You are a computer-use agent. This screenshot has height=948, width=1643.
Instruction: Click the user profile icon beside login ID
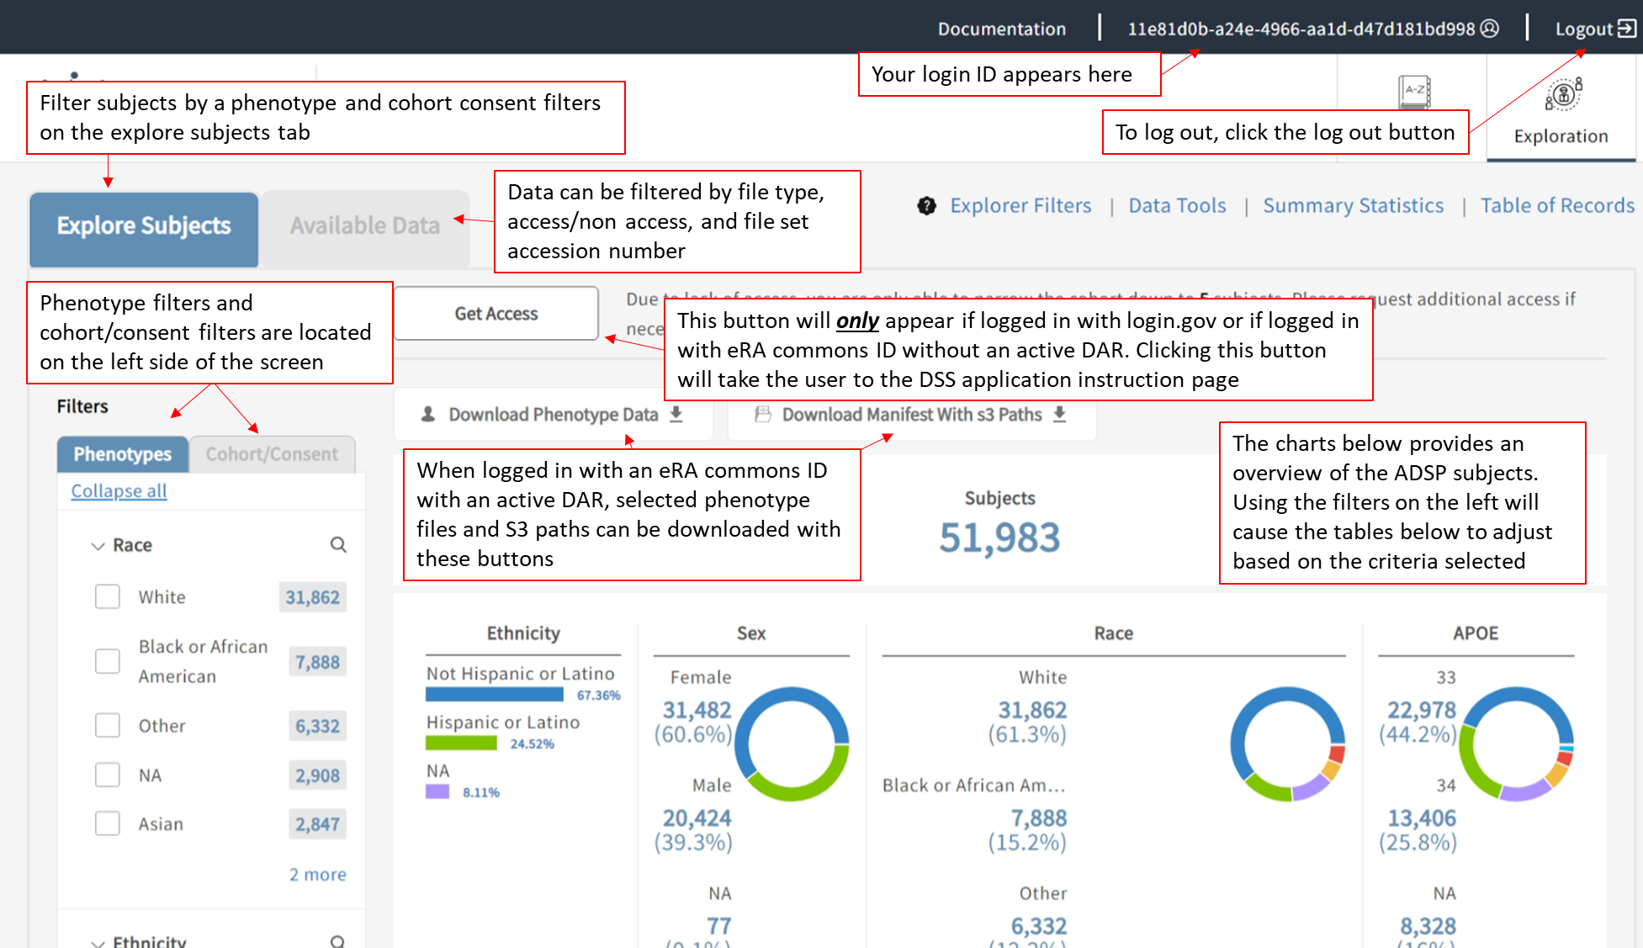[1490, 29]
